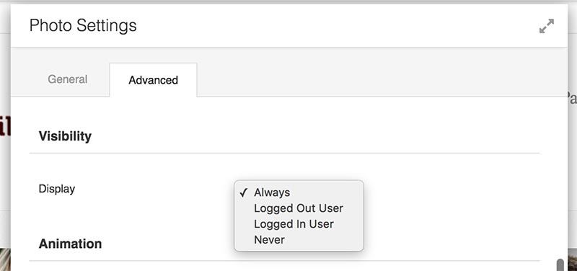Expand Photo Settings panel with arrows icon
This screenshot has width=577, height=271.
(x=547, y=26)
